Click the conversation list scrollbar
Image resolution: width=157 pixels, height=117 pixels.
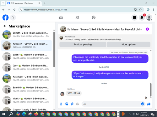pyautogui.click(x=54, y=50)
